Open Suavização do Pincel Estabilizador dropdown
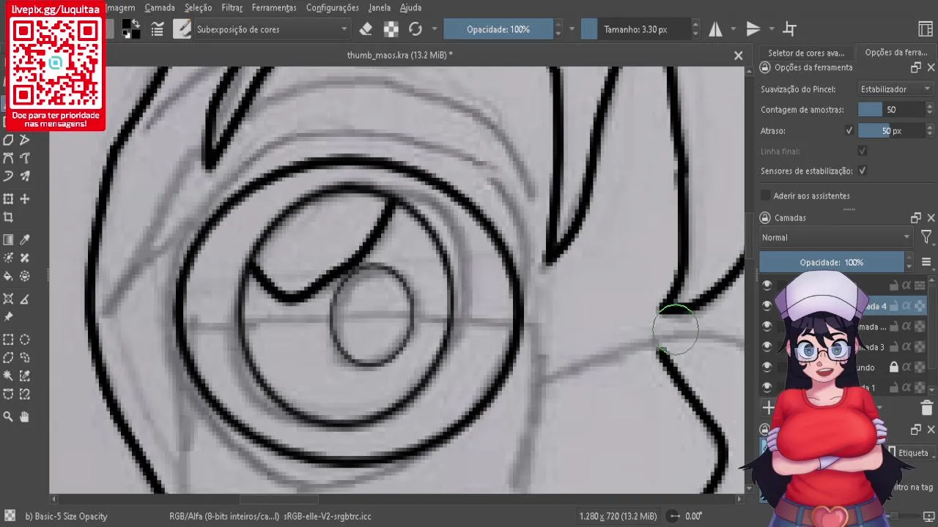This screenshot has width=938, height=527. [895, 89]
